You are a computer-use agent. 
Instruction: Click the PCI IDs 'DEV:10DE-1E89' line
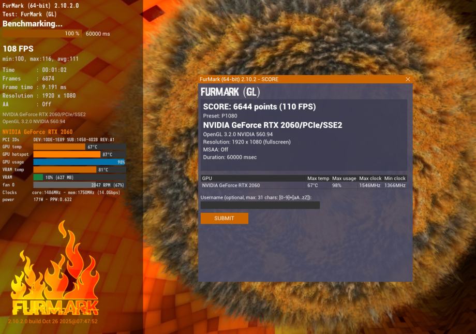click(74, 139)
